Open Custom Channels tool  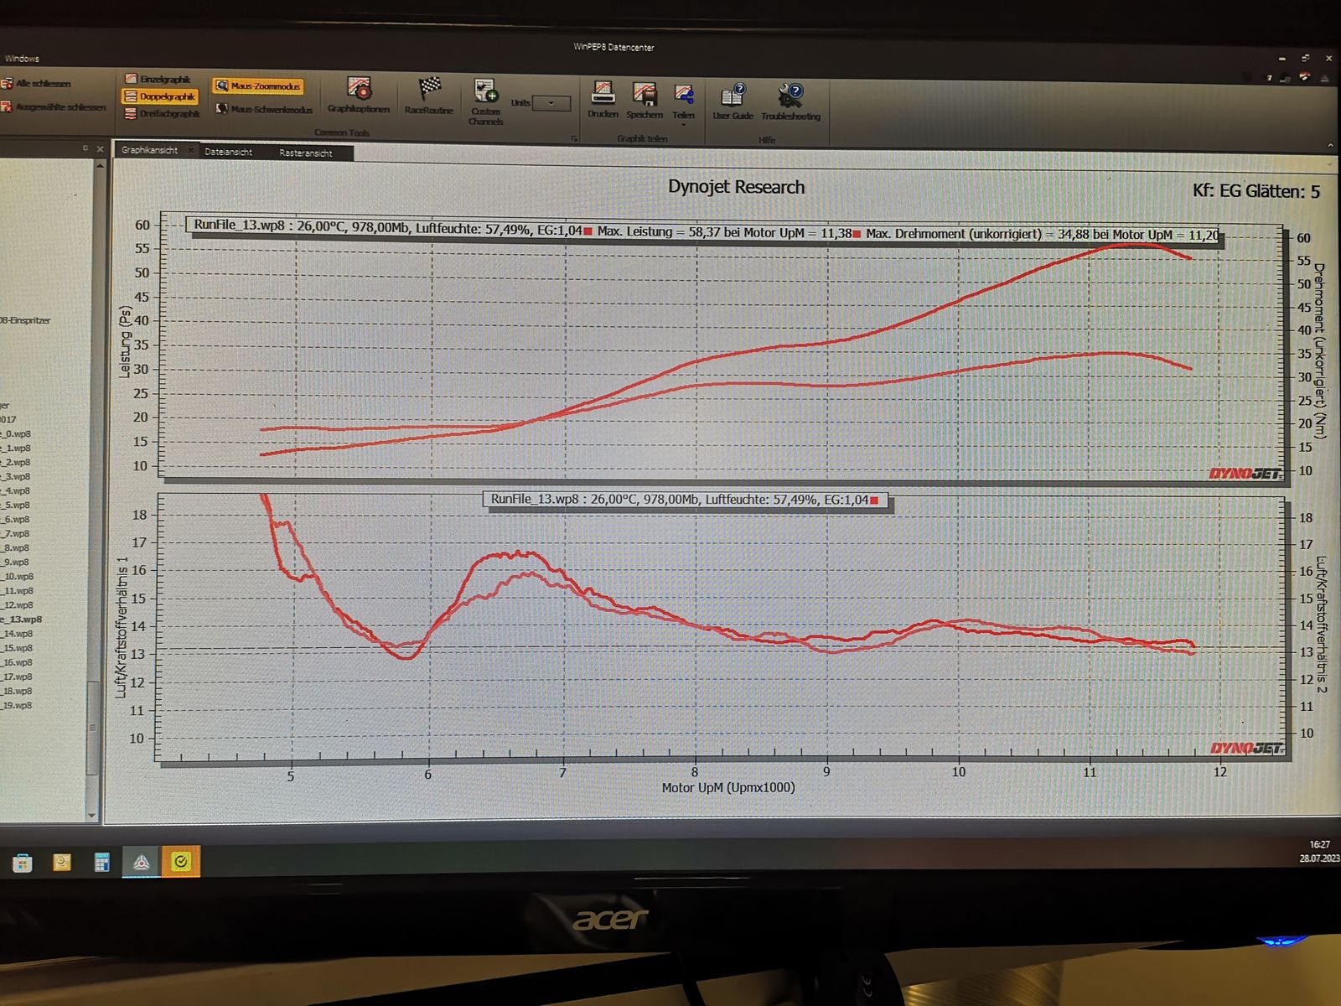point(485,91)
